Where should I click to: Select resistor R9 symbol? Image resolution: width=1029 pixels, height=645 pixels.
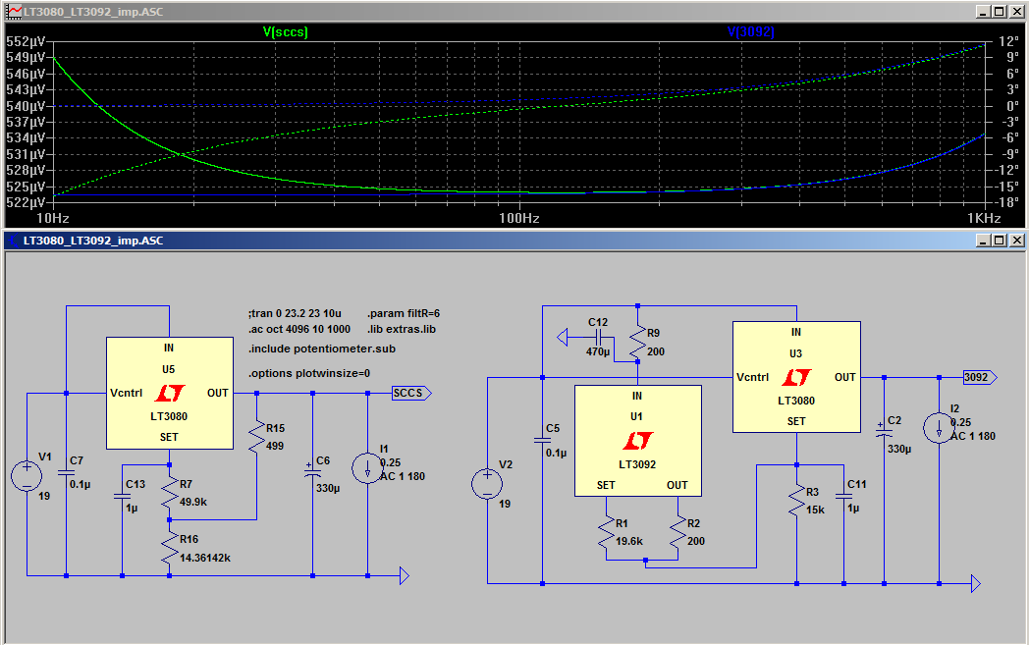click(x=638, y=343)
